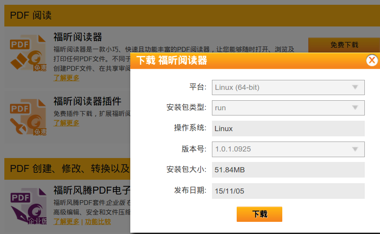Open 了解更多 link under 福昕阅读器插件
Screen dimensions: 380x234
pos(66,123)
